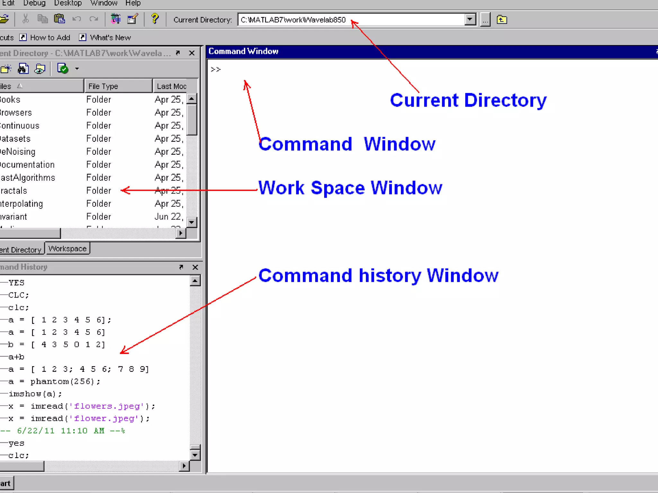This screenshot has height=493, width=658.
Task: Click the New Folder icon in directory panel
Action: [6, 69]
